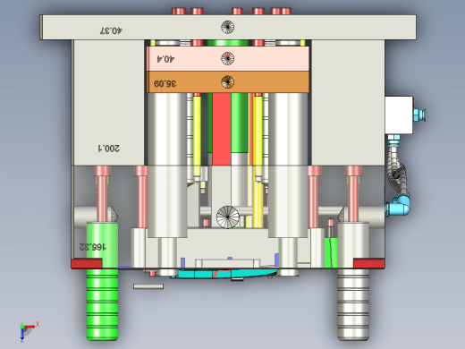Click the circular center mark on the pink plate
The width and height of the screenshot is (465, 349).
point(227,58)
